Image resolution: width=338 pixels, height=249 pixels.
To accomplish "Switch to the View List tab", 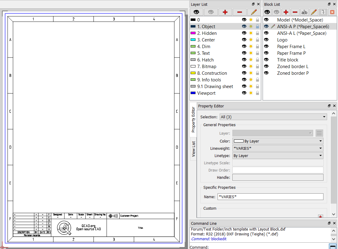I will point(193,149).
